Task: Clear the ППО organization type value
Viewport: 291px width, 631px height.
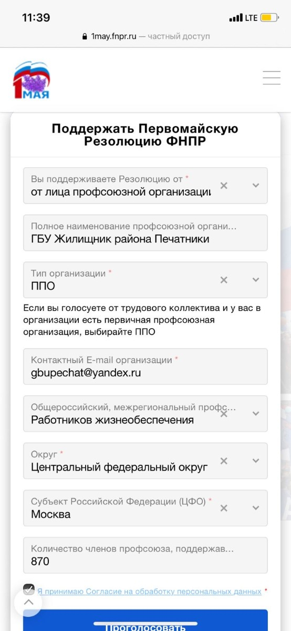Action: [x=224, y=280]
